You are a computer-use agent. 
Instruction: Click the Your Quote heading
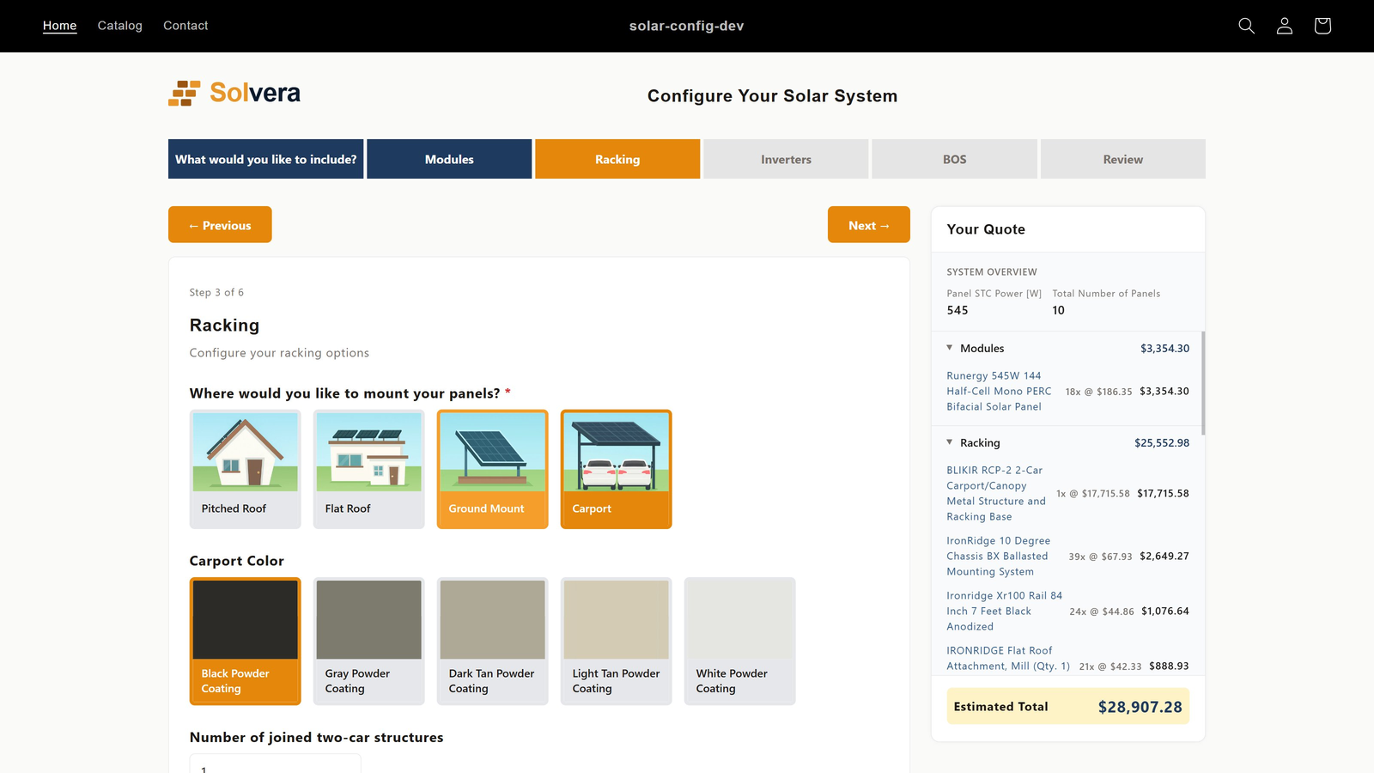pyautogui.click(x=986, y=229)
